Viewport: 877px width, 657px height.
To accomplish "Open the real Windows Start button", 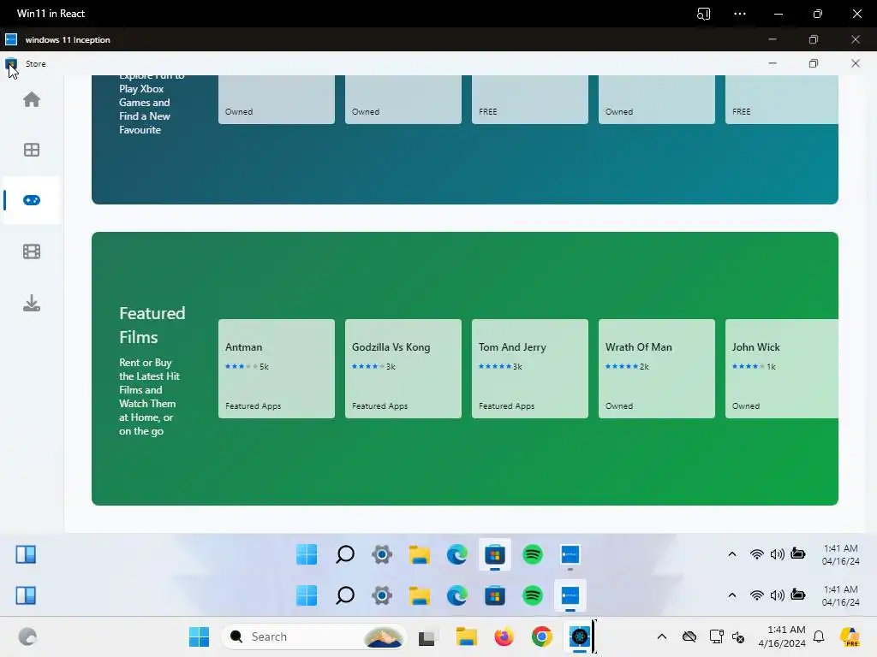I will 199,636.
